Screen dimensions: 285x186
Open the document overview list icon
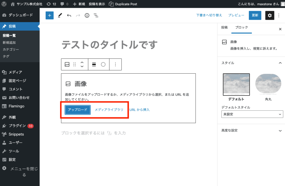pos(96,16)
